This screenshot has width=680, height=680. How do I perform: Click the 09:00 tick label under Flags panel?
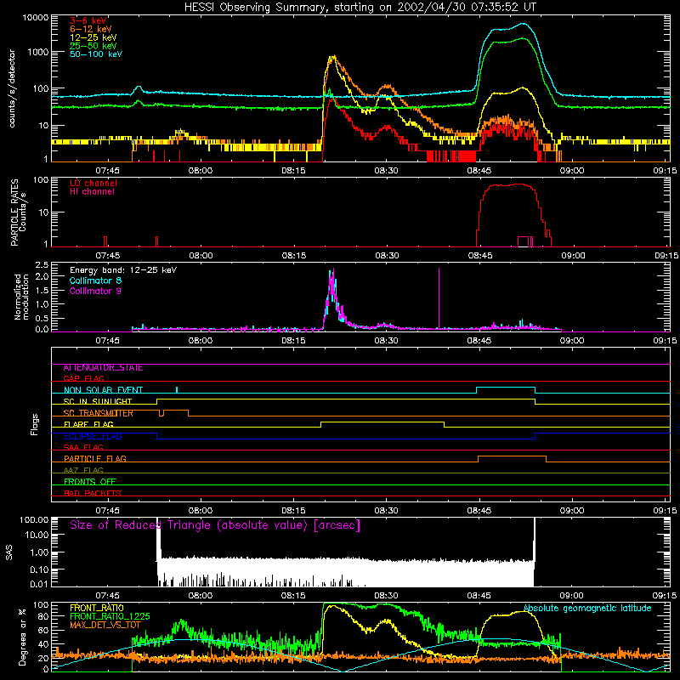pyautogui.click(x=571, y=511)
